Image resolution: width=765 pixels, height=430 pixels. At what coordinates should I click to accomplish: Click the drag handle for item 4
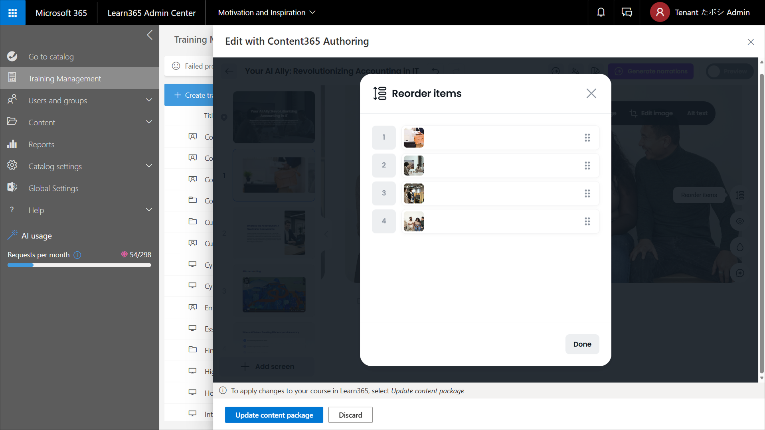(587, 221)
